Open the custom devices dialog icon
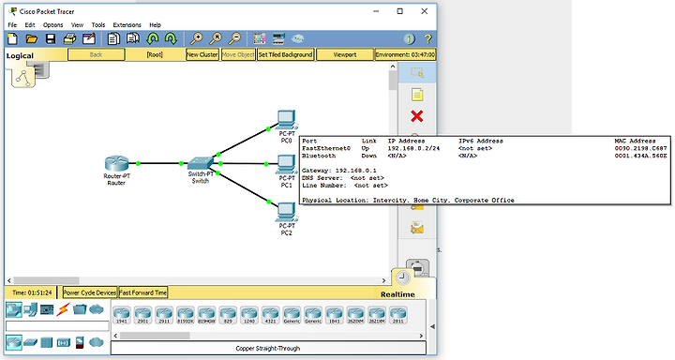The width and height of the screenshot is (675, 360). pos(279,39)
